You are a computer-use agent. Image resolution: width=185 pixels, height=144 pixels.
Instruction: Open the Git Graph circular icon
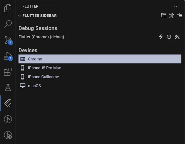[x=8, y=119]
